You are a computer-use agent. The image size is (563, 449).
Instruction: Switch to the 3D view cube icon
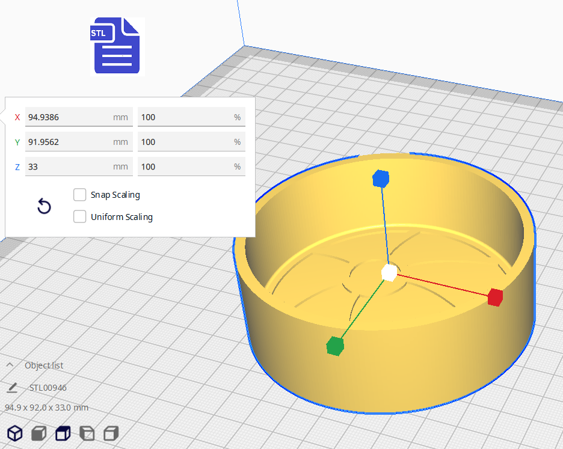click(15, 433)
